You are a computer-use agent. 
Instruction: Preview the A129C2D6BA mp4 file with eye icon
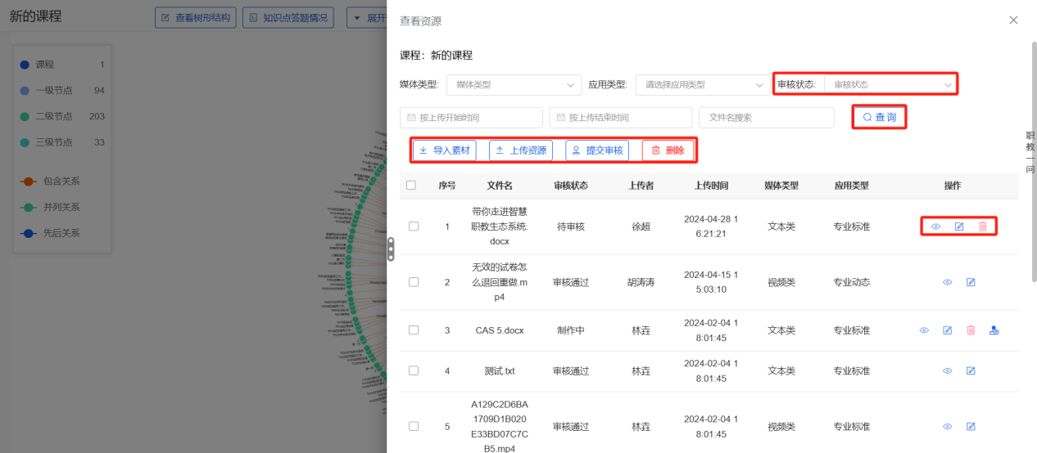click(948, 426)
